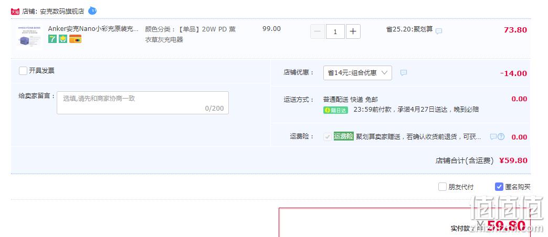Open the 省14元:组合优惠 store discount dropdown

tap(357, 73)
